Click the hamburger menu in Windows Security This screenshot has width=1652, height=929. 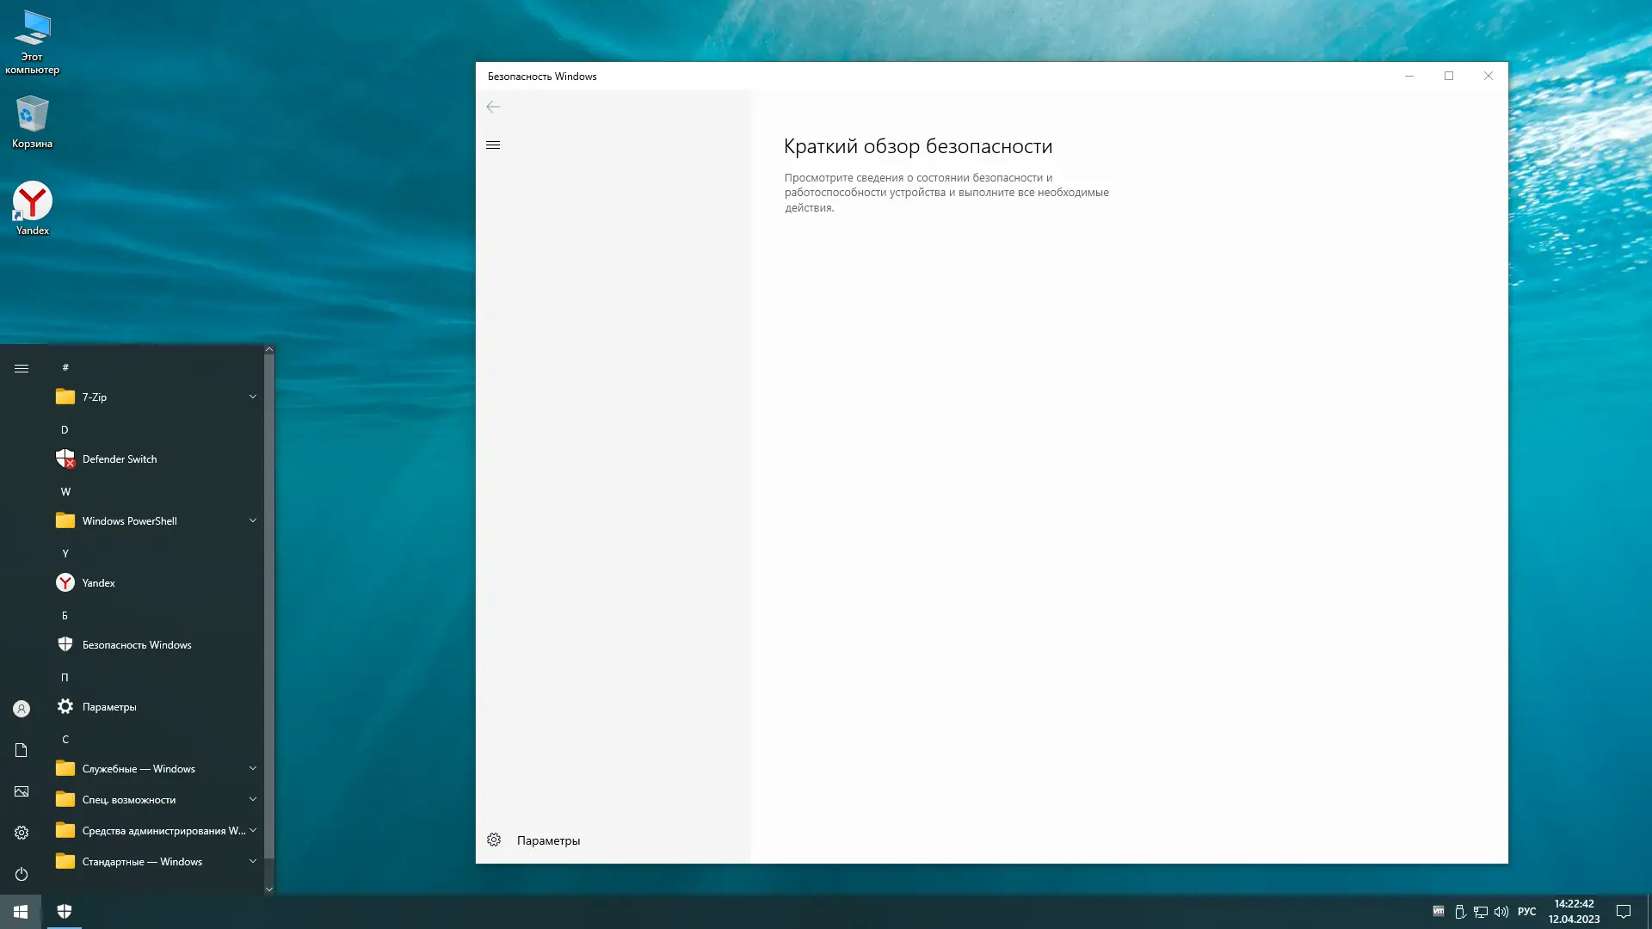coord(493,145)
